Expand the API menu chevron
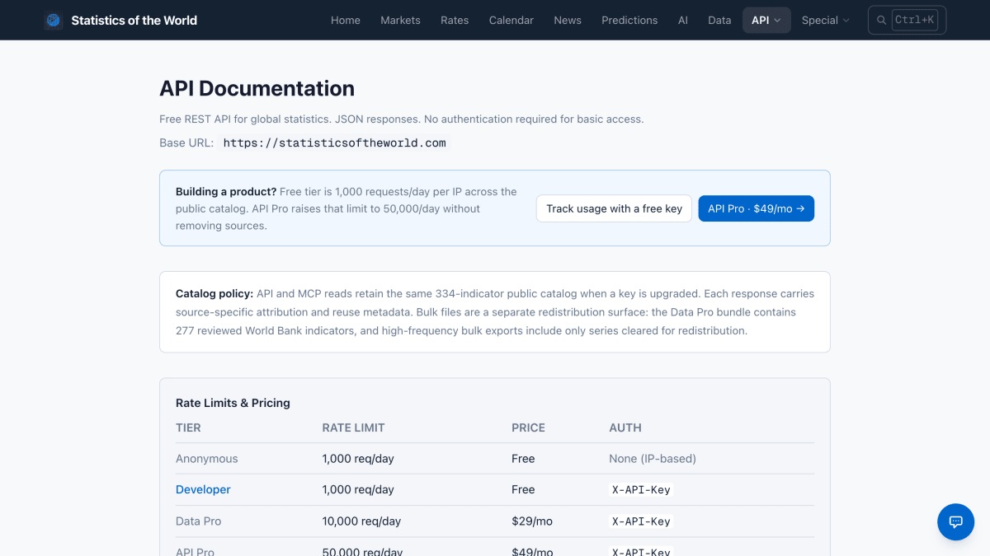The width and height of the screenshot is (990, 556). point(777,20)
